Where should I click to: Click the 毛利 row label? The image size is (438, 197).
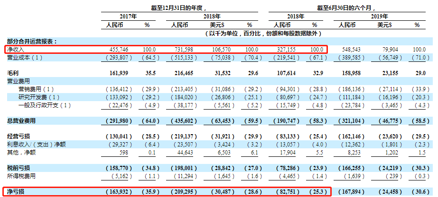coord(12,73)
